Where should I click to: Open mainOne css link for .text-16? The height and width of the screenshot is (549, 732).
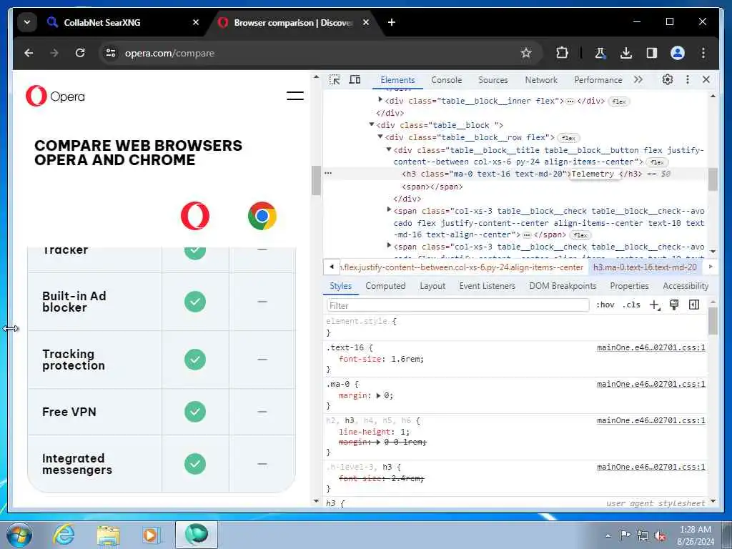tap(651, 347)
